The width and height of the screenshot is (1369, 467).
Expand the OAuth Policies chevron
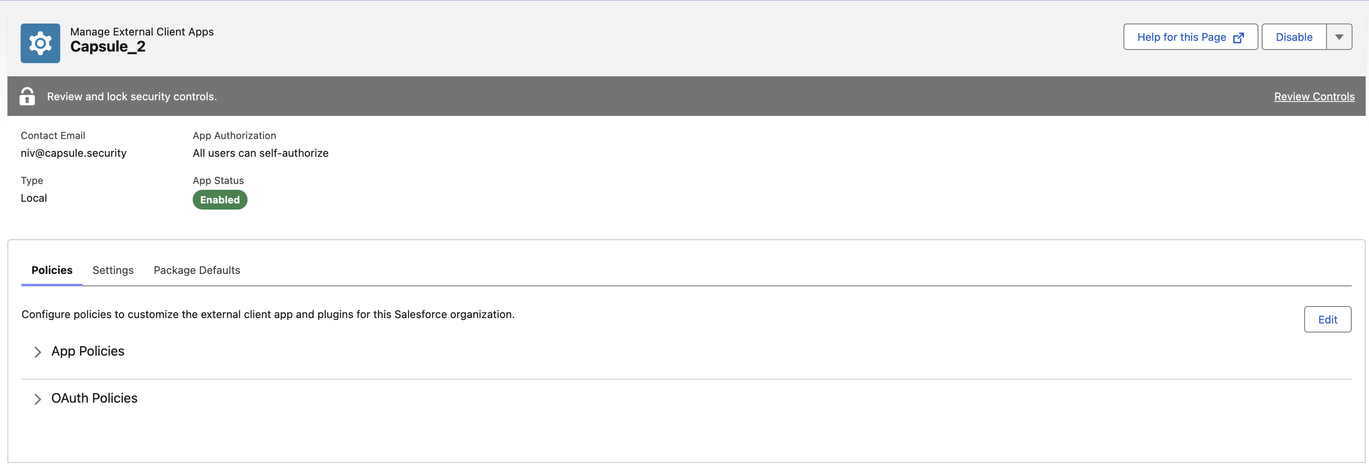pyautogui.click(x=37, y=399)
